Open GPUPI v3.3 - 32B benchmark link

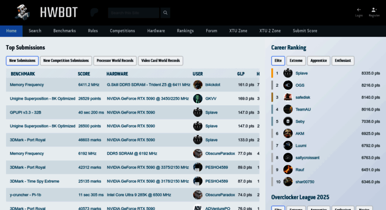(25, 112)
